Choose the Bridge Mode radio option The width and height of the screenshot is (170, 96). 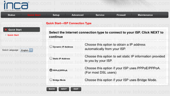[51, 80]
